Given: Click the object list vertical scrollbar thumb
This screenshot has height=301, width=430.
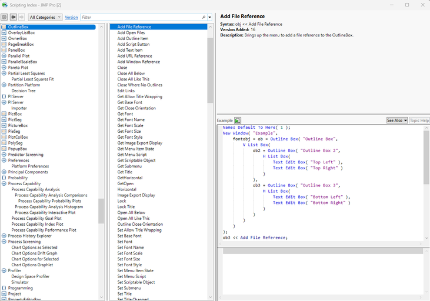Looking at the screenshot, I should tap(101, 210).
